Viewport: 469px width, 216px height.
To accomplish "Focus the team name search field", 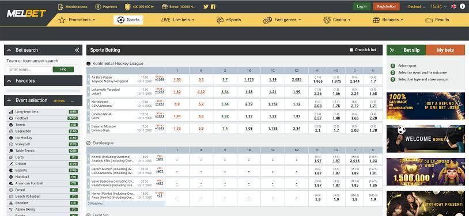I will pos(29,69).
